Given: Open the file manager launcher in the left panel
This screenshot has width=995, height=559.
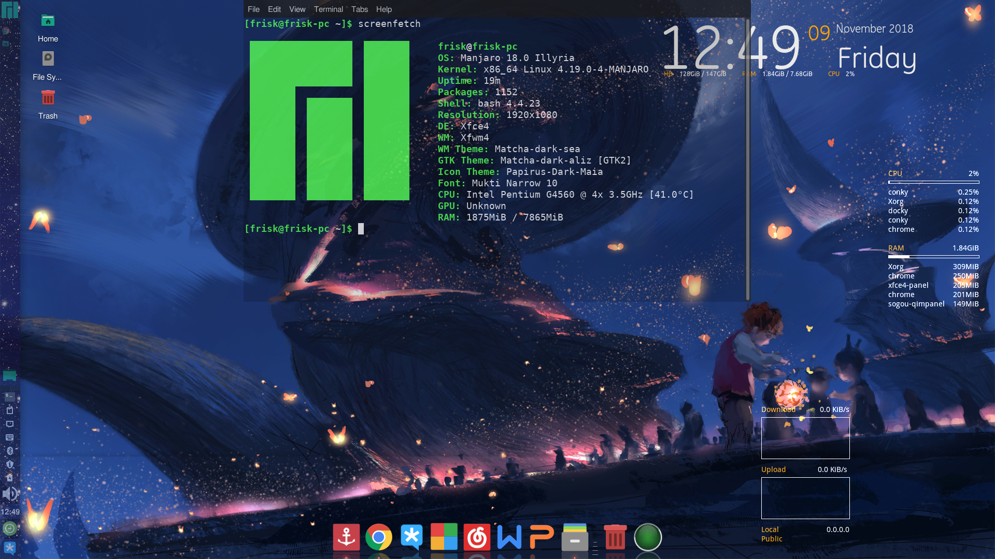Looking at the screenshot, I should [x=6, y=44].
